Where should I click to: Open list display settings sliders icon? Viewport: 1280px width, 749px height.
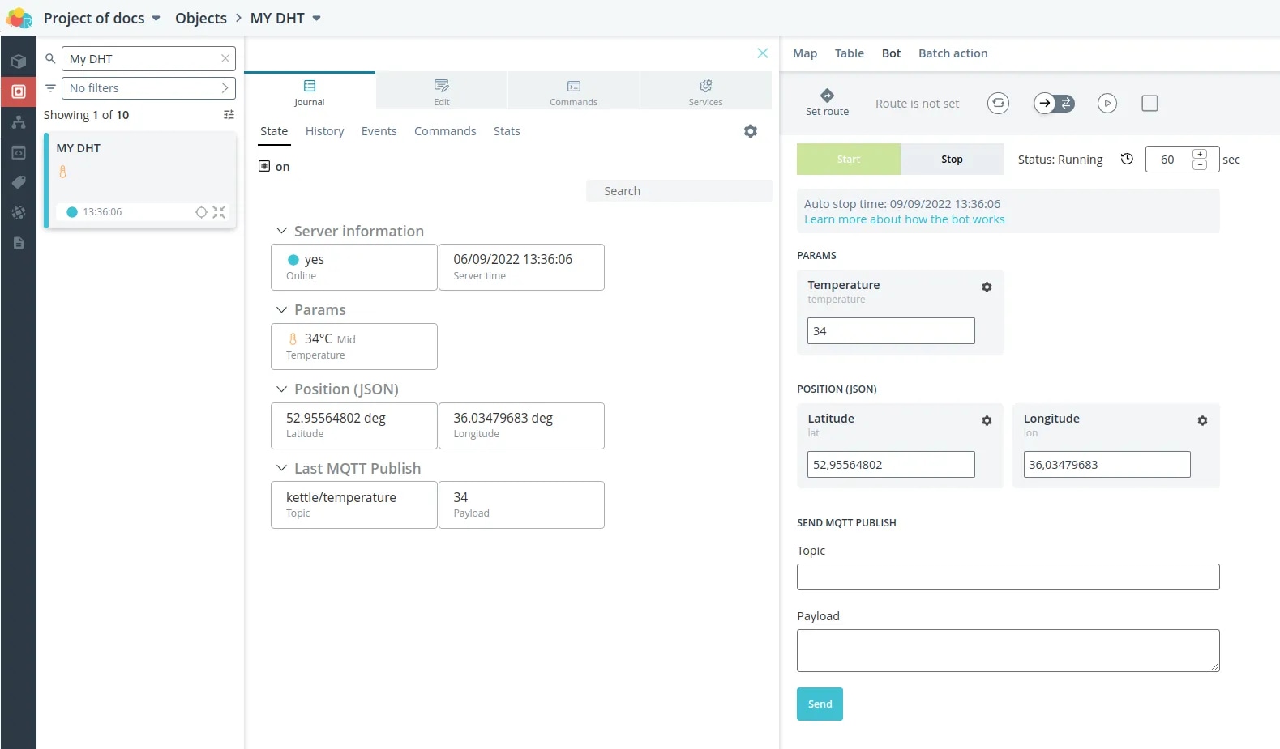coord(229,115)
